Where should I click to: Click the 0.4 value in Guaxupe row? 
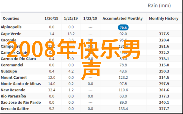coord(52,71)
